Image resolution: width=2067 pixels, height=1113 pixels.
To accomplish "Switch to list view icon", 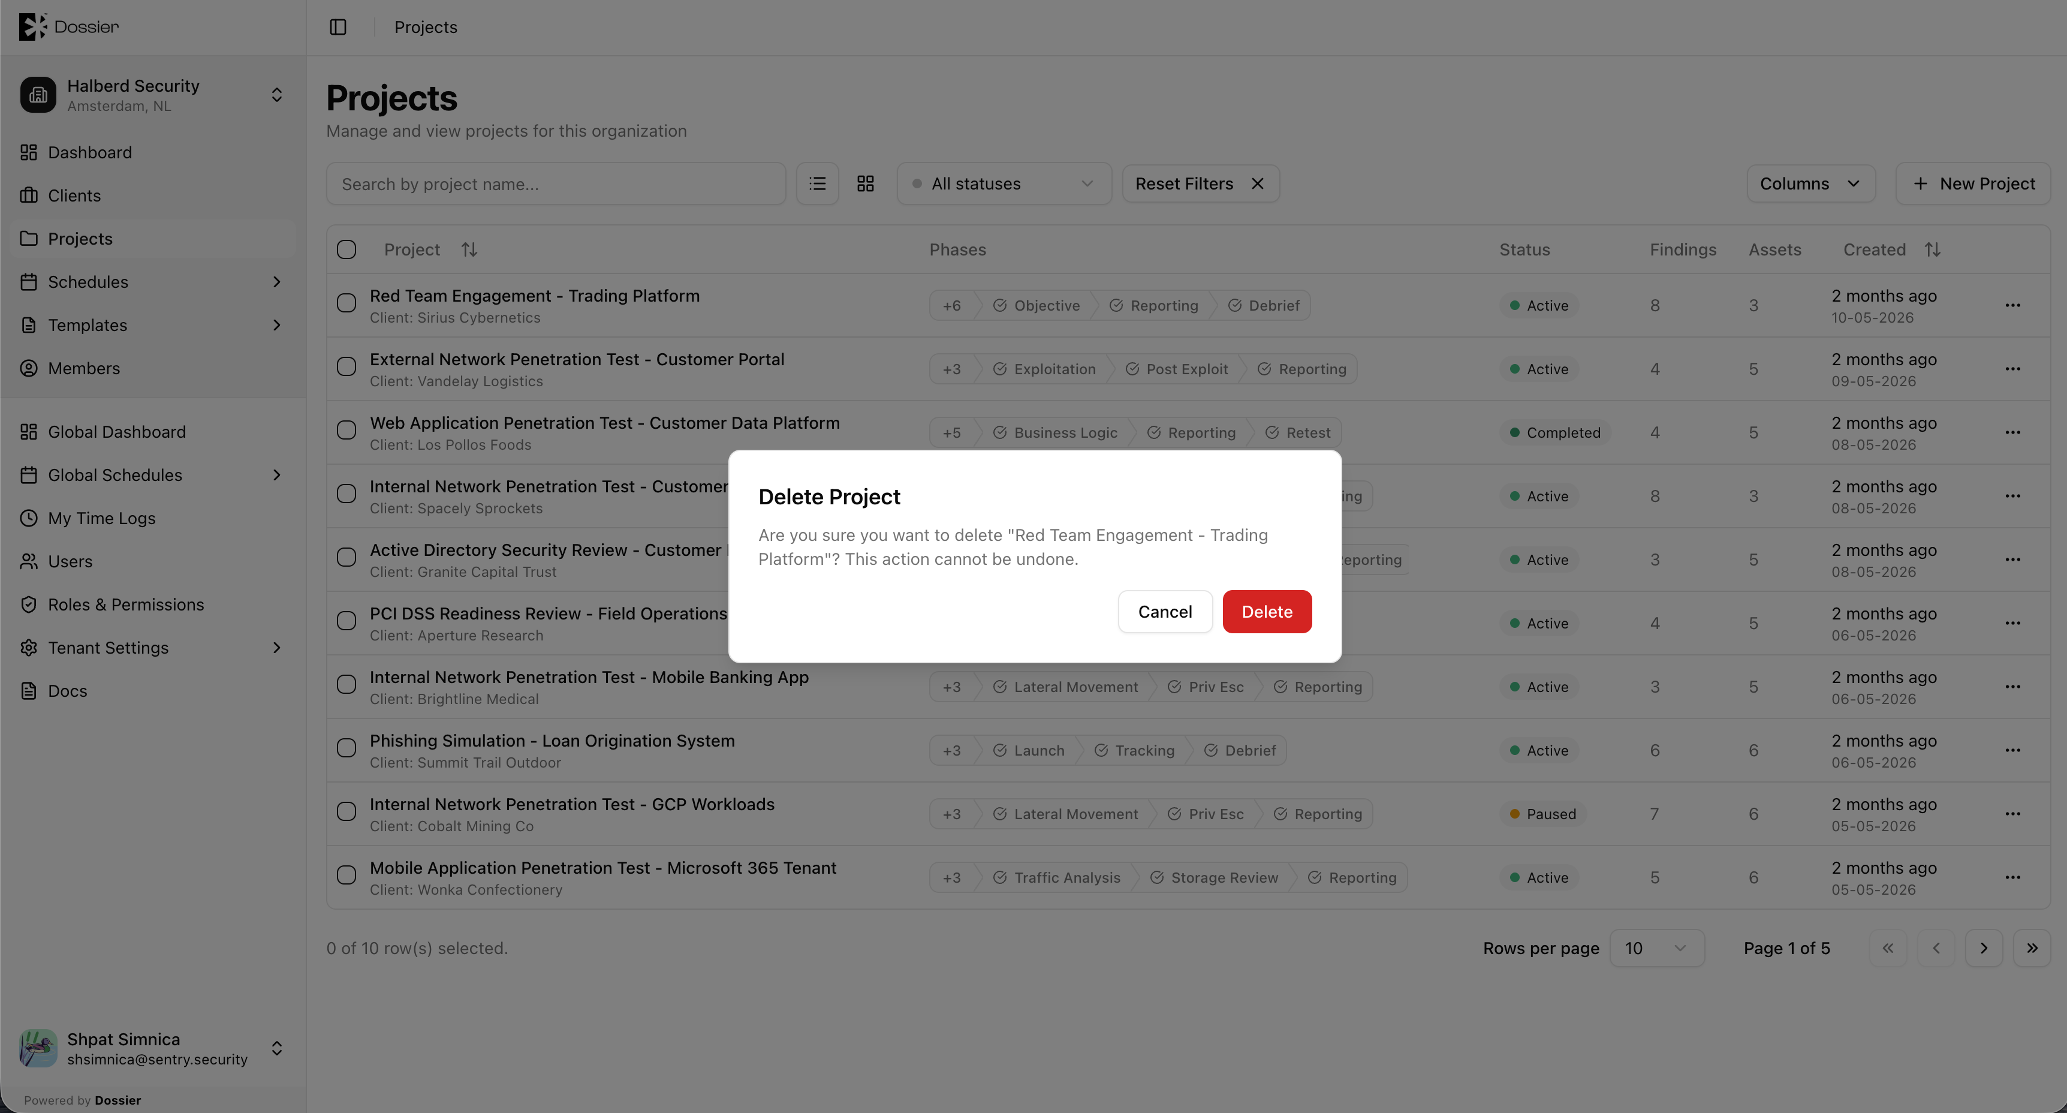I will pos(818,184).
